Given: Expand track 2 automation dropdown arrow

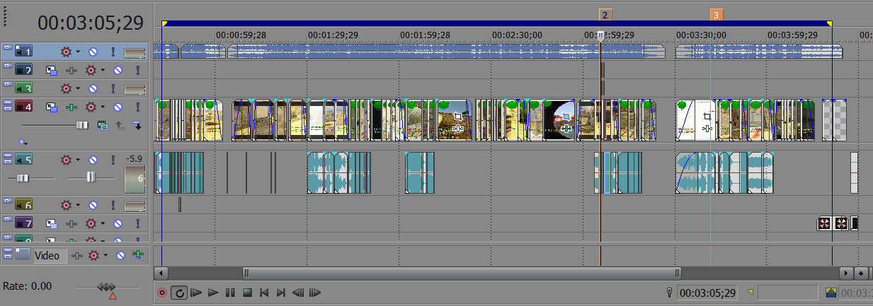Looking at the screenshot, I should tap(102, 71).
